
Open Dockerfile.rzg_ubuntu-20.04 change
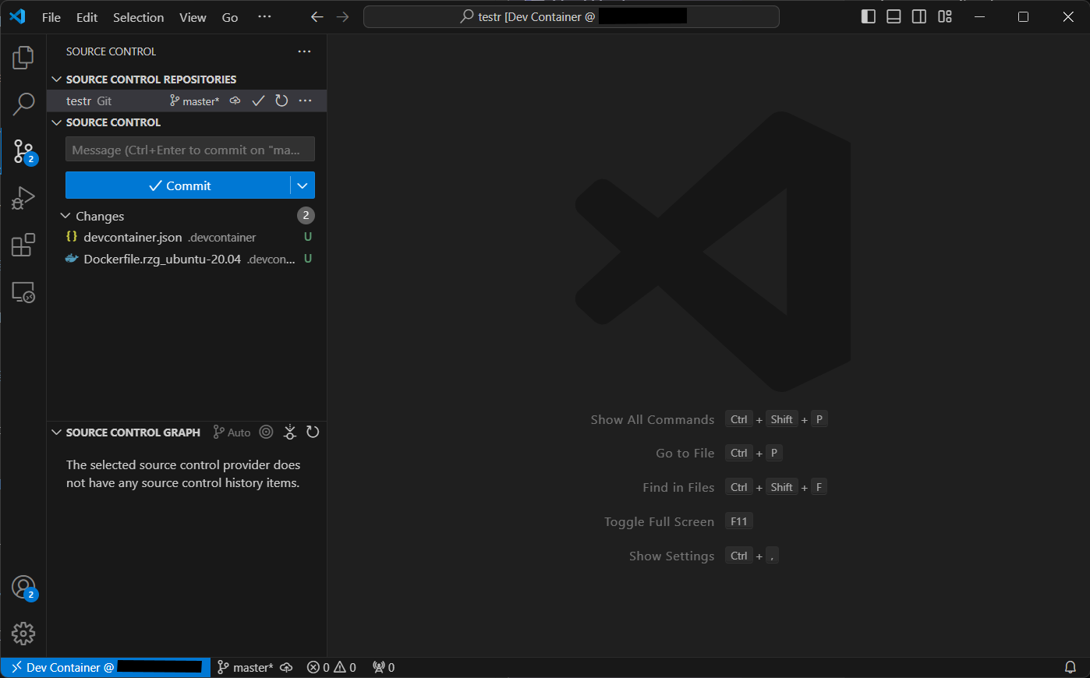pyautogui.click(x=187, y=259)
